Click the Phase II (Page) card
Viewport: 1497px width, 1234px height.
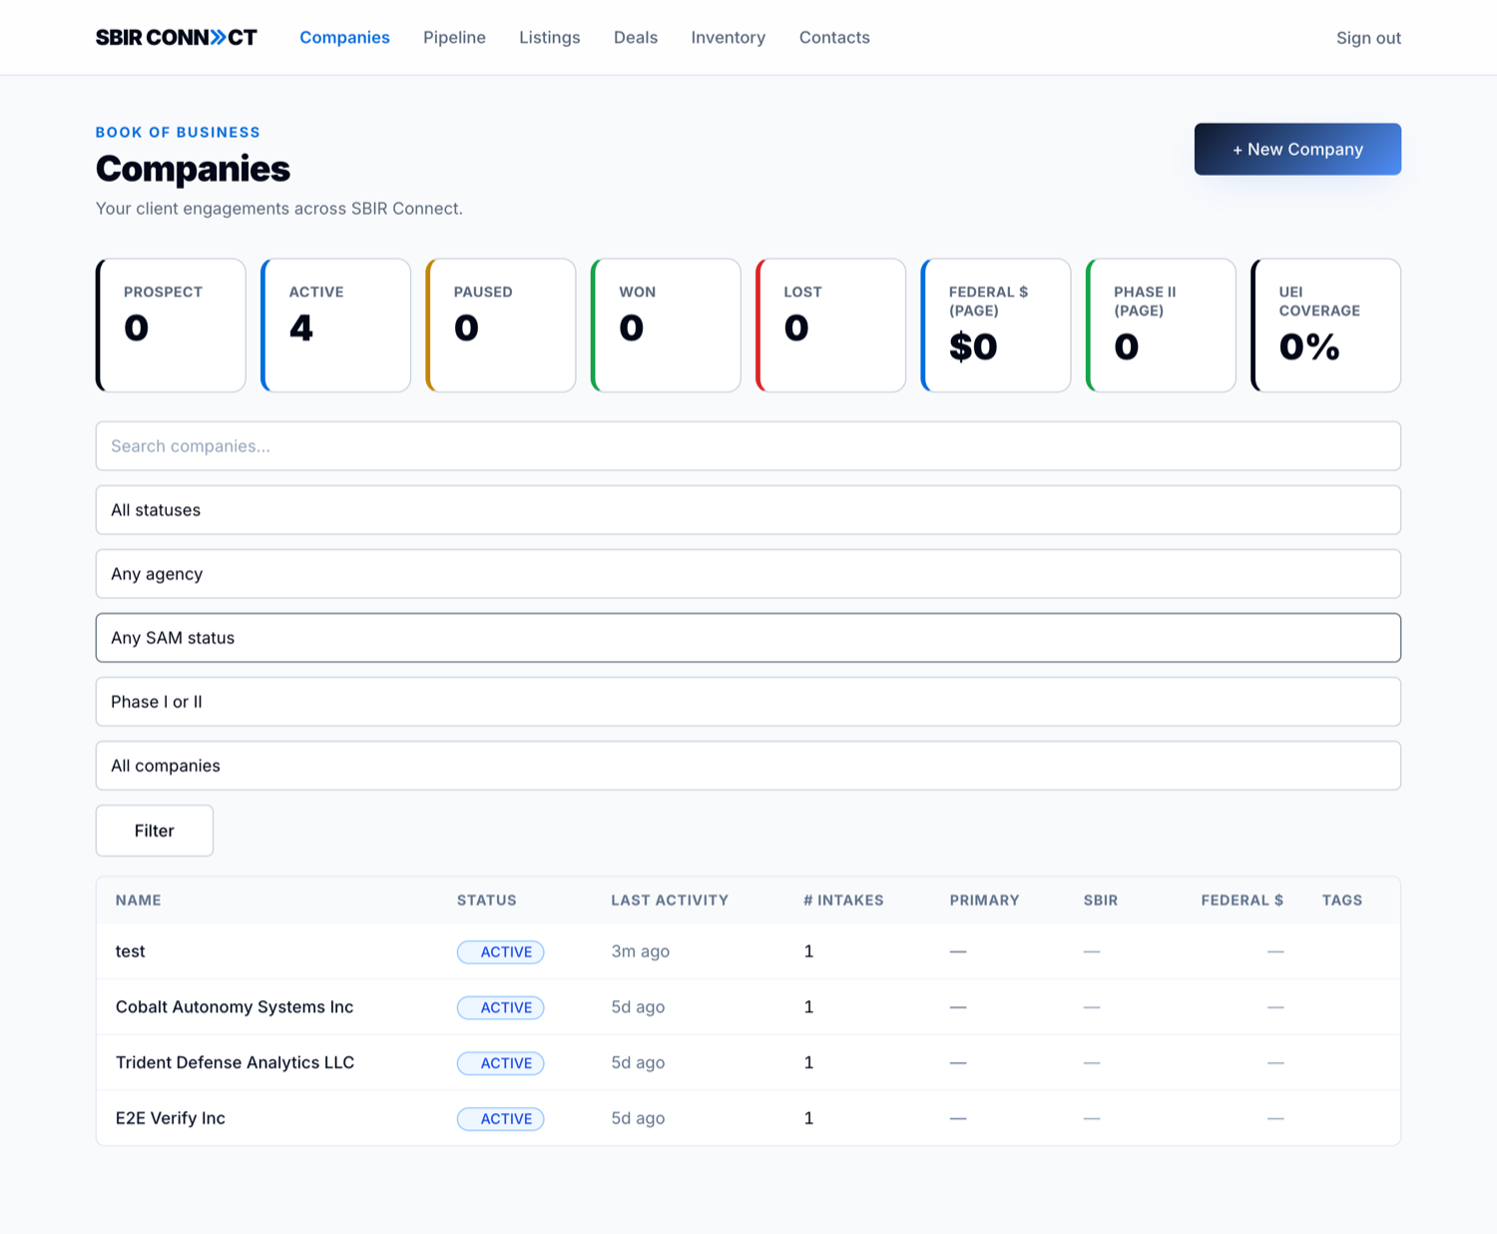[1161, 325]
